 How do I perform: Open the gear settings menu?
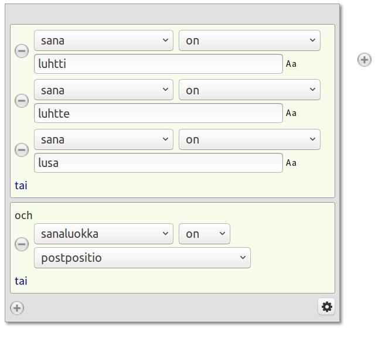(326, 307)
